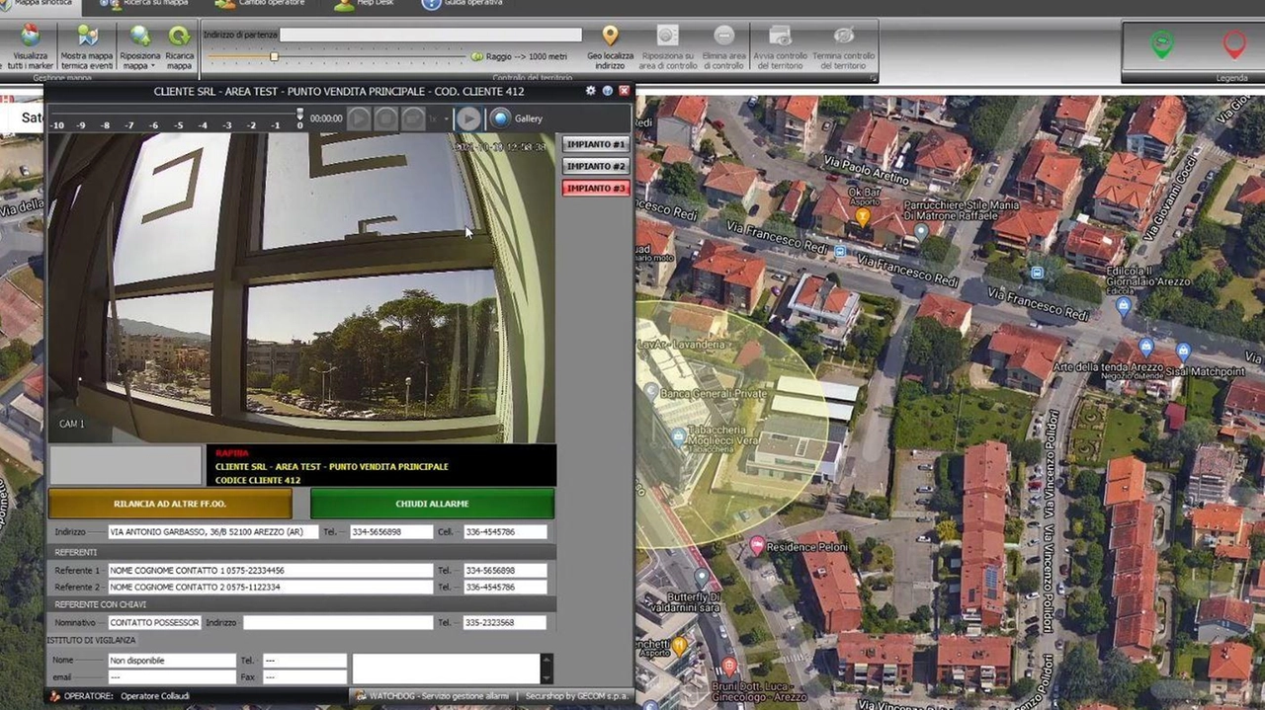The height and width of the screenshot is (710, 1265).
Task: Click help icon in alarm window title bar
Action: point(608,90)
